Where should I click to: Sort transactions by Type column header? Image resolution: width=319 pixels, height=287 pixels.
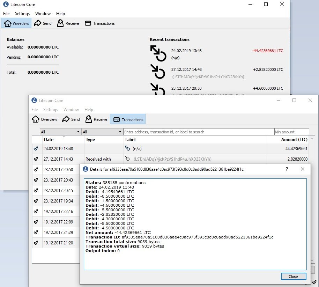click(104, 140)
